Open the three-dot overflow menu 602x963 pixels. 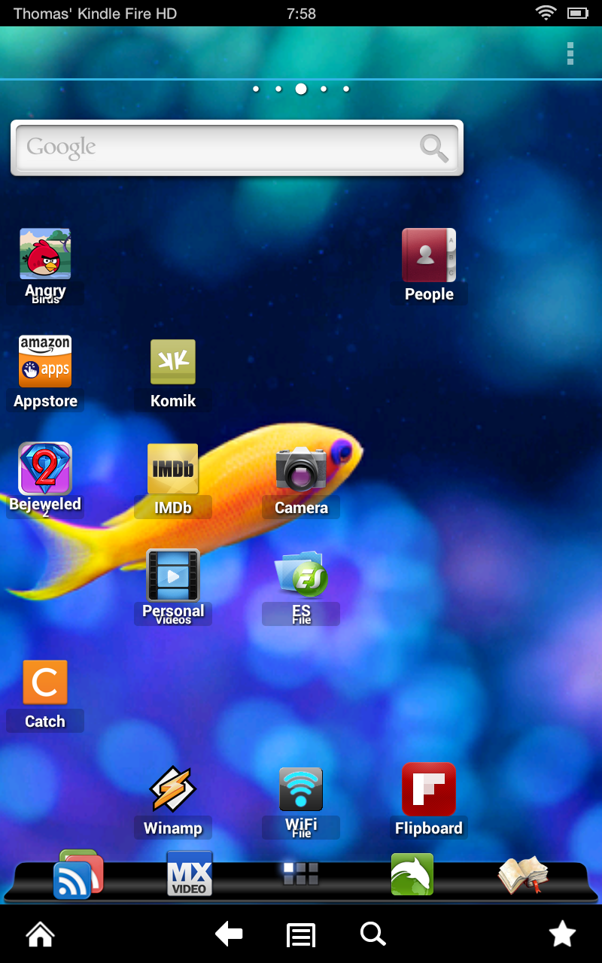pyautogui.click(x=570, y=53)
